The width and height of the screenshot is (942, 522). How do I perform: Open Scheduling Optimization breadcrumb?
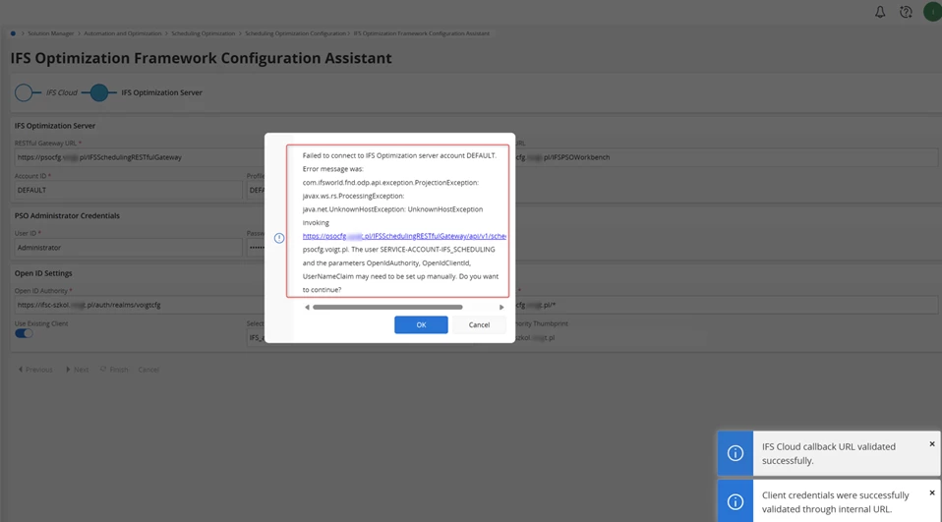204,33
